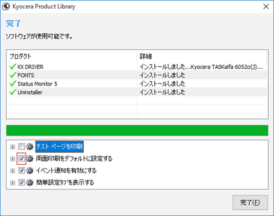The width and height of the screenshot is (274, 216).
Task: Uncheck イベント通知を有効にする checkbox
Action: click(x=21, y=170)
